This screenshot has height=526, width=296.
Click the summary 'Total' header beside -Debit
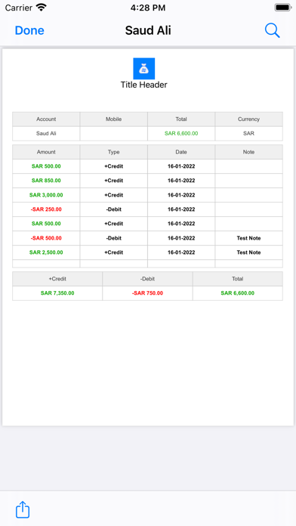[238, 279]
